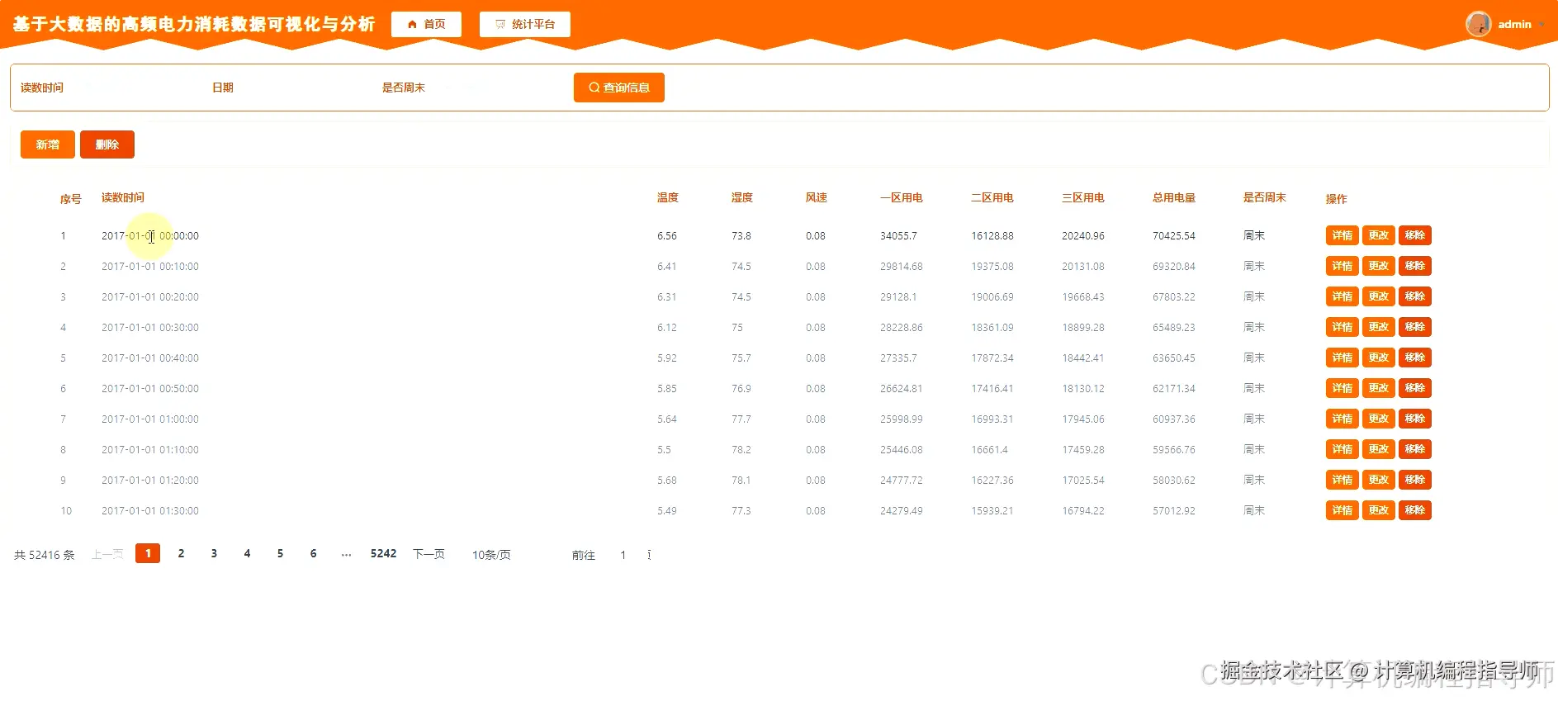
Task: Expand the admin user dropdown arrow
Action: click(x=1541, y=25)
